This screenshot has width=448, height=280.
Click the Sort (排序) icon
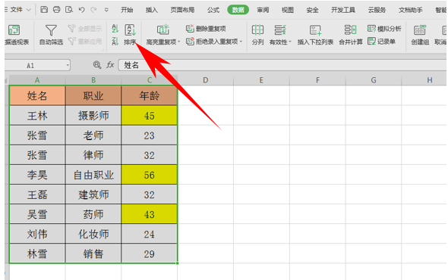[130, 30]
